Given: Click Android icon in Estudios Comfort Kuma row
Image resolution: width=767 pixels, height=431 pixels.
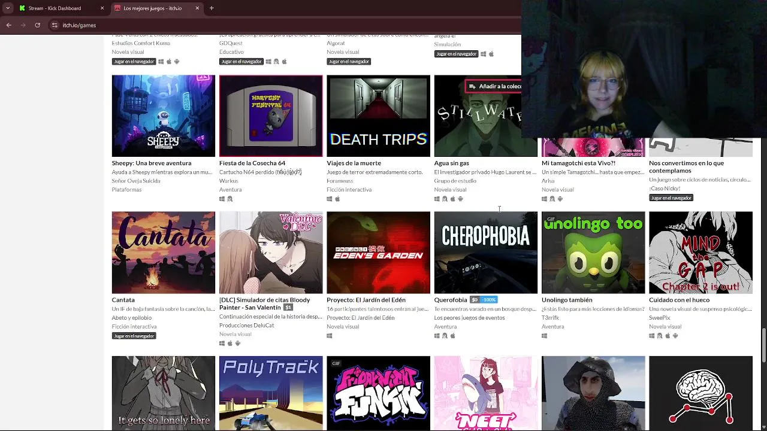Looking at the screenshot, I should click(177, 62).
